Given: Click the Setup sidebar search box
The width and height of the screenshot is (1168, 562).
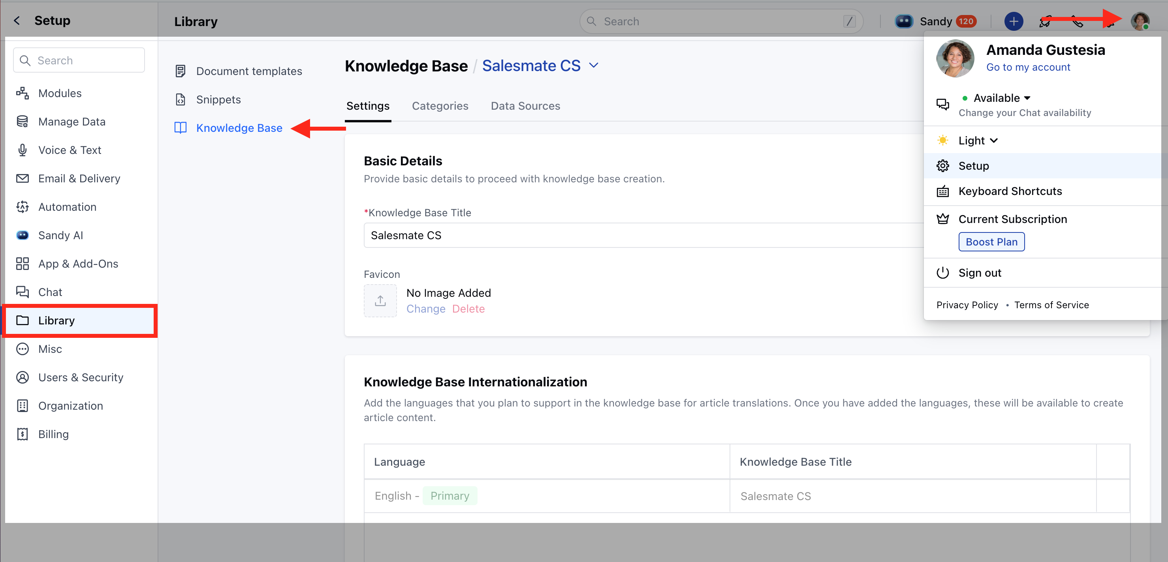Looking at the screenshot, I should [x=79, y=60].
